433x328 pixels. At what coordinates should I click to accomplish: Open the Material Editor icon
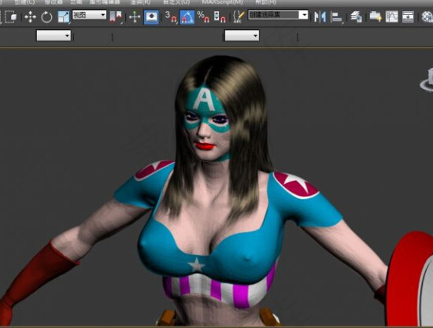pyautogui.click(x=427, y=17)
